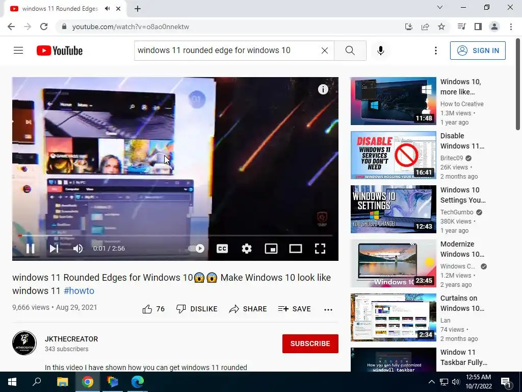Open the YouTube hamburger guide menu
Viewport: 522px width, 392px height.
pos(18,51)
